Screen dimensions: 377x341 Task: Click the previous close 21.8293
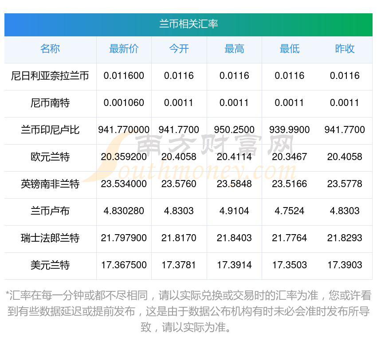click(345, 238)
